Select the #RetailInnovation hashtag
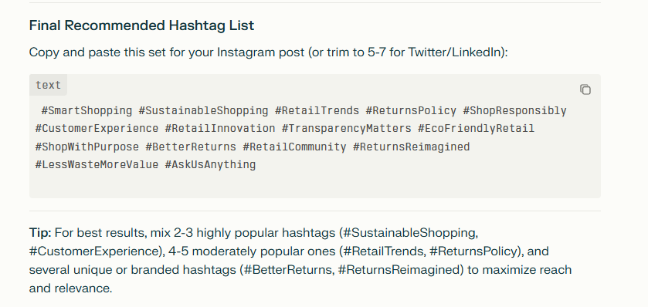 point(220,128)
